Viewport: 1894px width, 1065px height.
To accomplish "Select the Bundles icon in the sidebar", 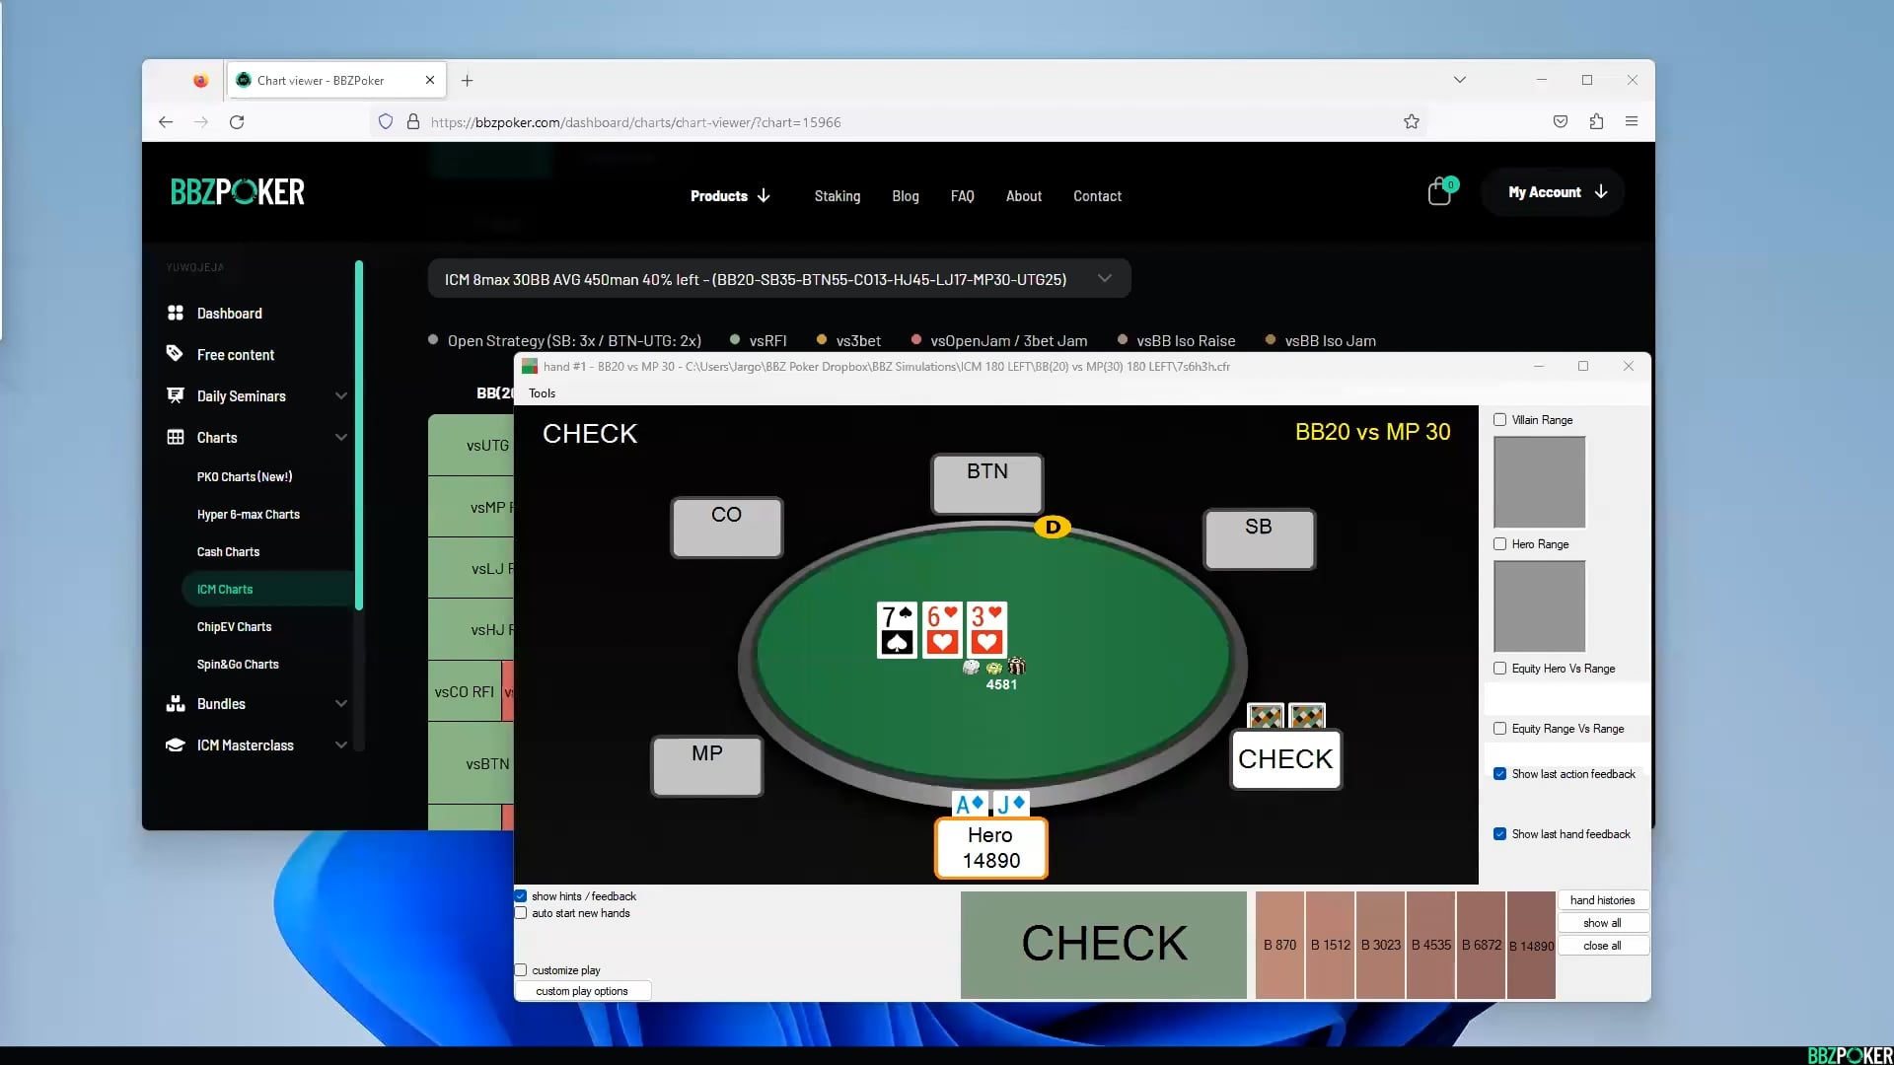I will (176, 703).
